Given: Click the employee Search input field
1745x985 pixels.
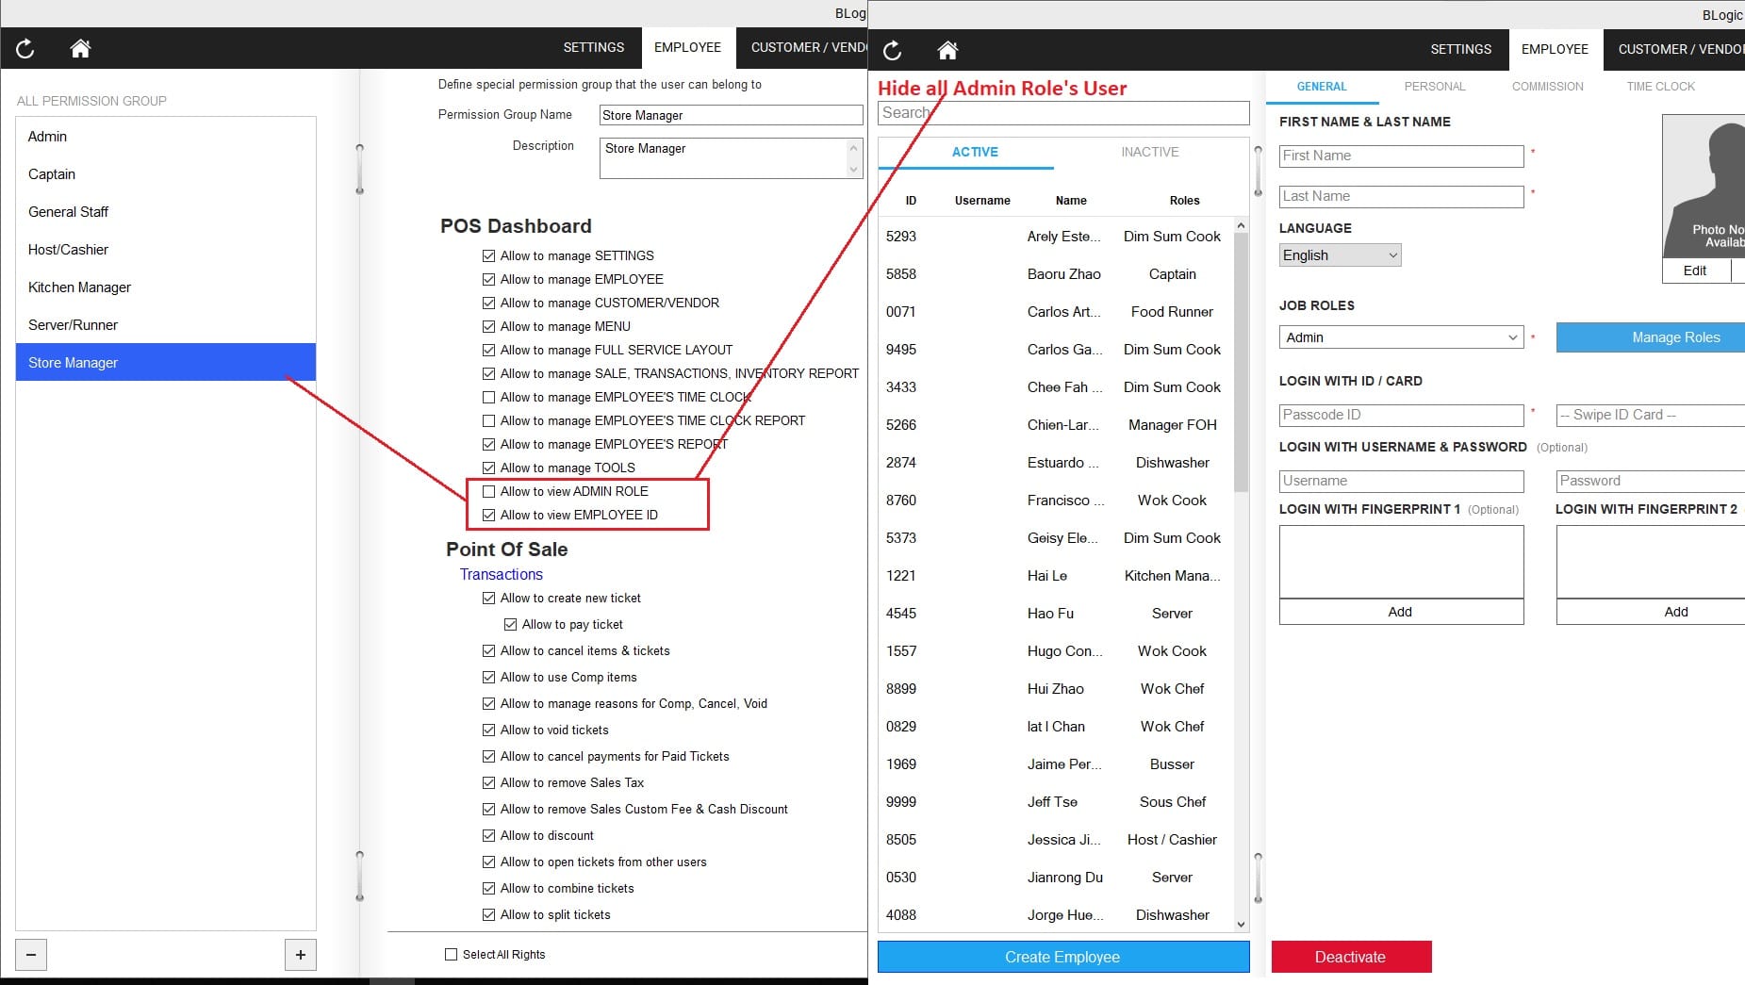Looking at the screenshot, I should point(1062,113).
